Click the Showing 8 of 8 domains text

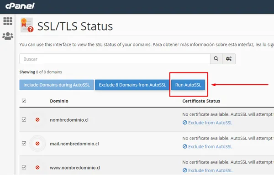tap(41, 72)
